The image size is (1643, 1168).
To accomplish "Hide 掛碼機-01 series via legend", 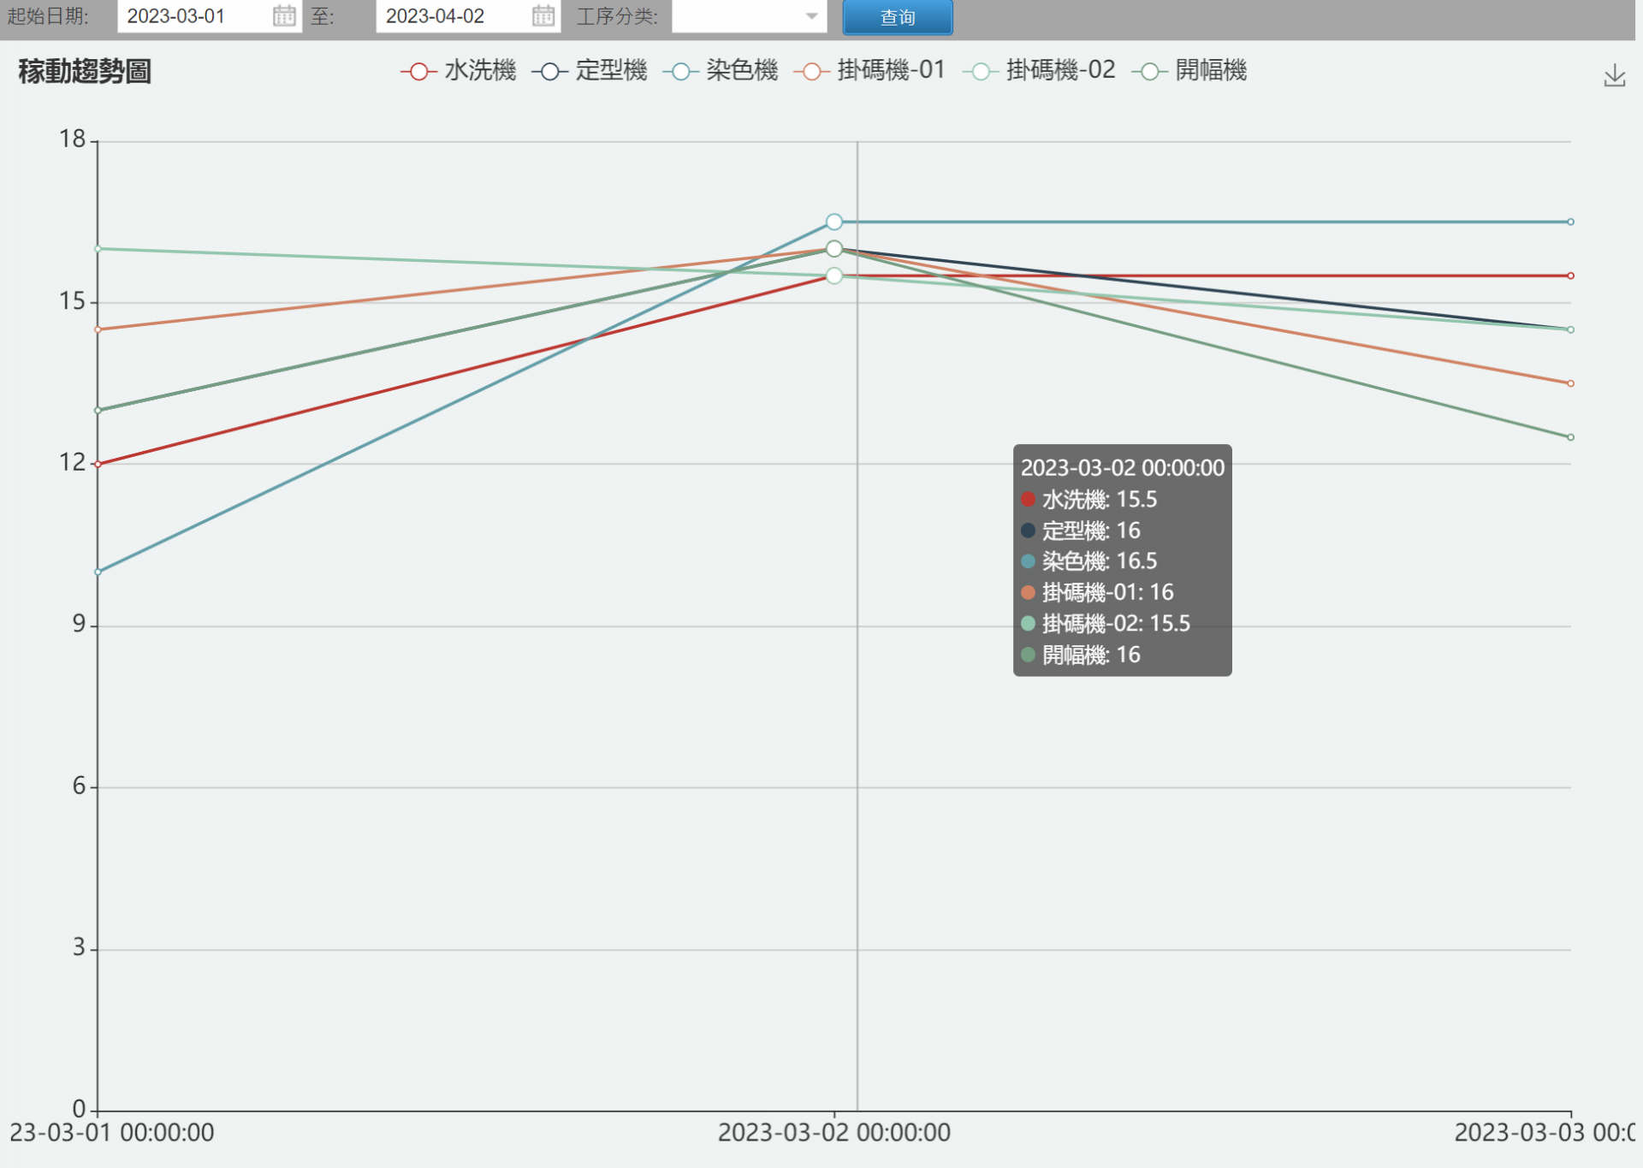I will (x=869, y=70).
